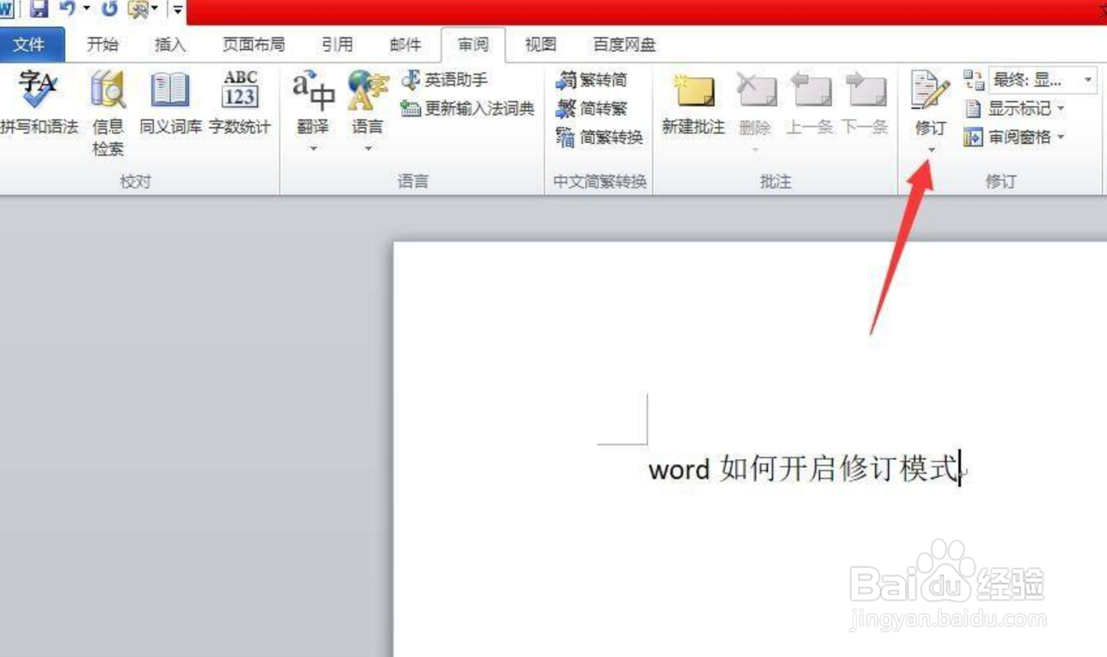Insert a New Comment (新建批注)
Viewport: 1107px width, 657px height.
[693, 104]
